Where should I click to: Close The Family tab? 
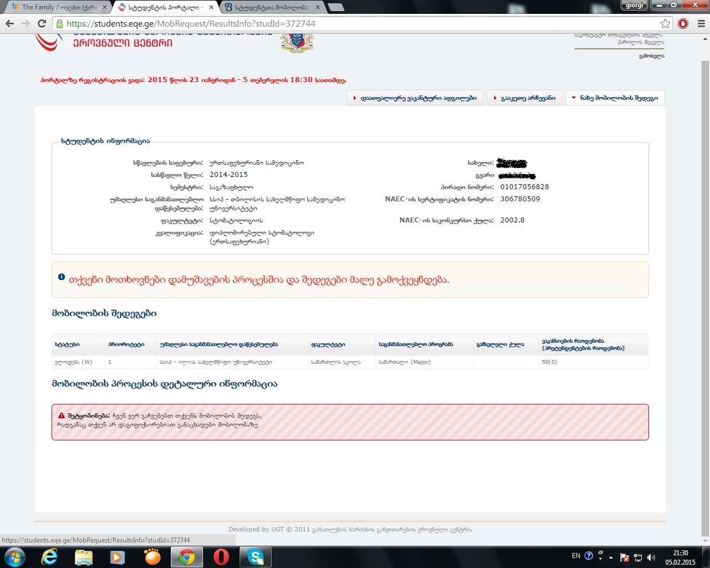[x=105, y=7]
